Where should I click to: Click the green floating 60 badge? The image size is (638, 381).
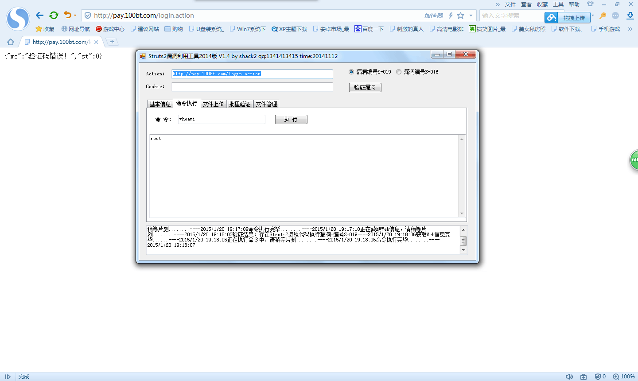point(634,160)
